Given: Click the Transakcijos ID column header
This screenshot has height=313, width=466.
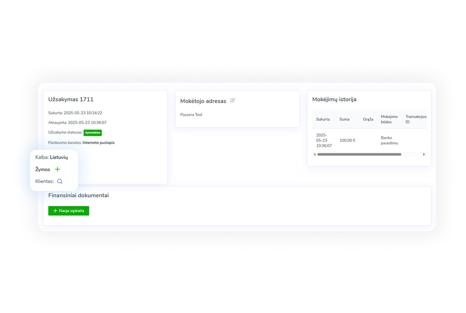Looking at the screenshot, I should (415, 119).
